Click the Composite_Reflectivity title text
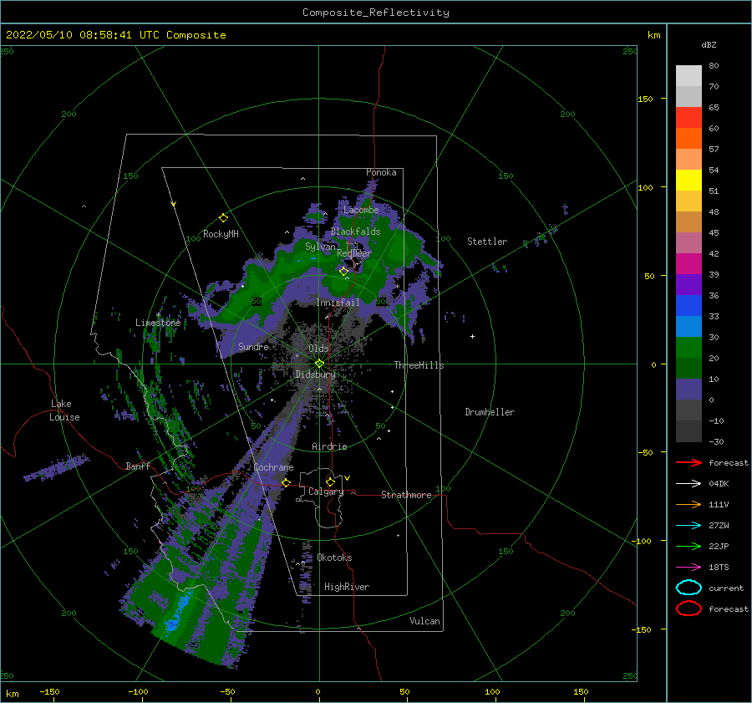752x703 pixels. (376, 13)
